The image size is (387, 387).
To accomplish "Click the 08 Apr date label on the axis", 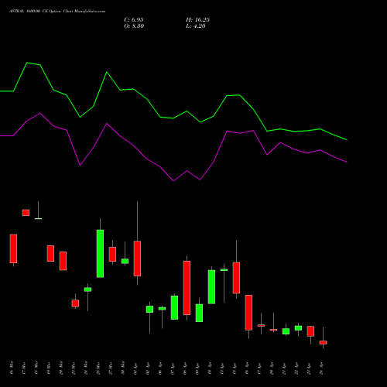I will pos(185,369).
